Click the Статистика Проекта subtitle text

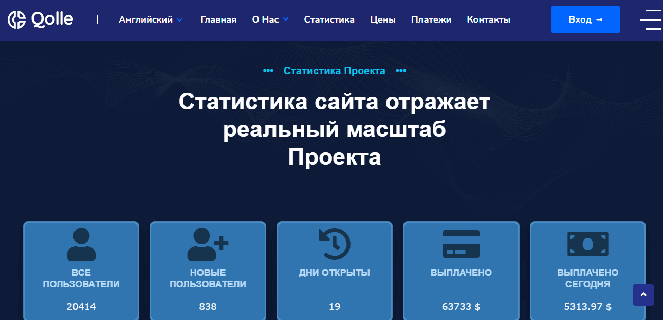(x=334, y=71)
